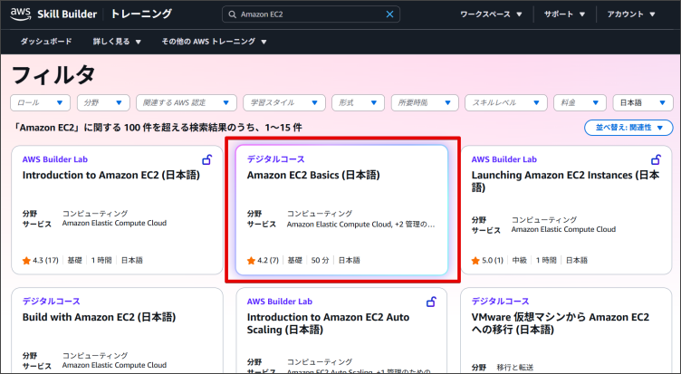Expand the 料金 filter dropdown

(580, 103)
